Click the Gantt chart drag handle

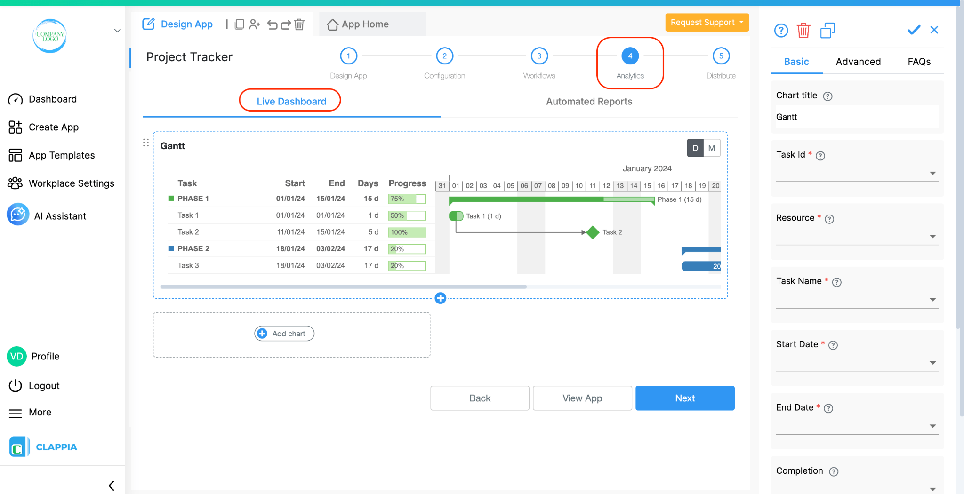coord(146,143)
